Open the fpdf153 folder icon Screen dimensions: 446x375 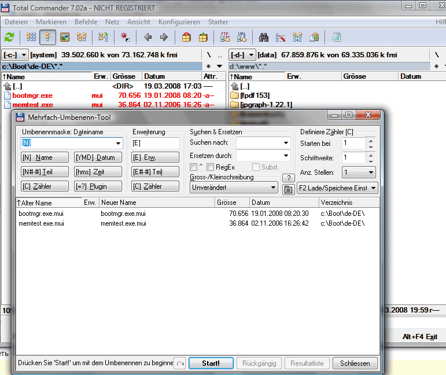234,95
